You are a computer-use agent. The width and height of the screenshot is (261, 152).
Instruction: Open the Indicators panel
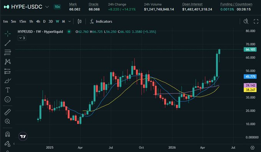pyautogui.click(x=101, y=21)
